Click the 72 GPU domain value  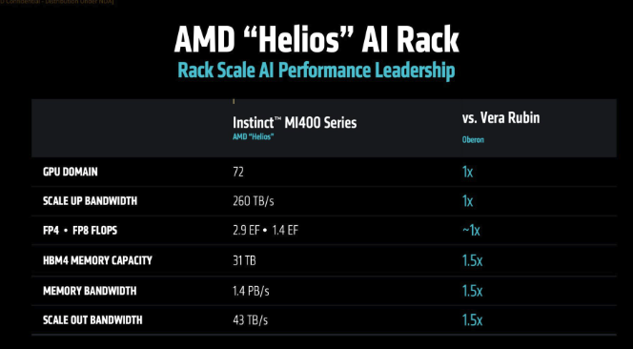pos(238,172)
